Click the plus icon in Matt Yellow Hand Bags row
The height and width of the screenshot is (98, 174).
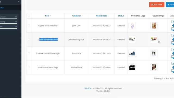pos(173,67)
